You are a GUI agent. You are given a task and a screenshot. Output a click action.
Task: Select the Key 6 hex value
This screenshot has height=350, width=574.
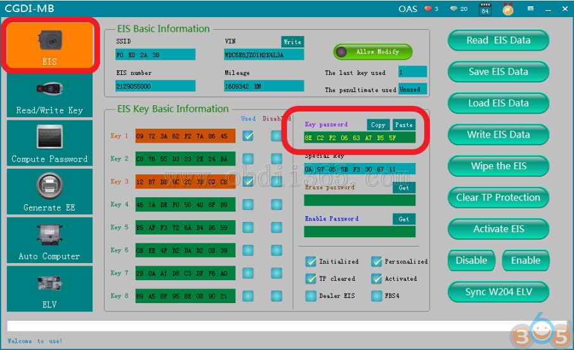coord(185,250)
